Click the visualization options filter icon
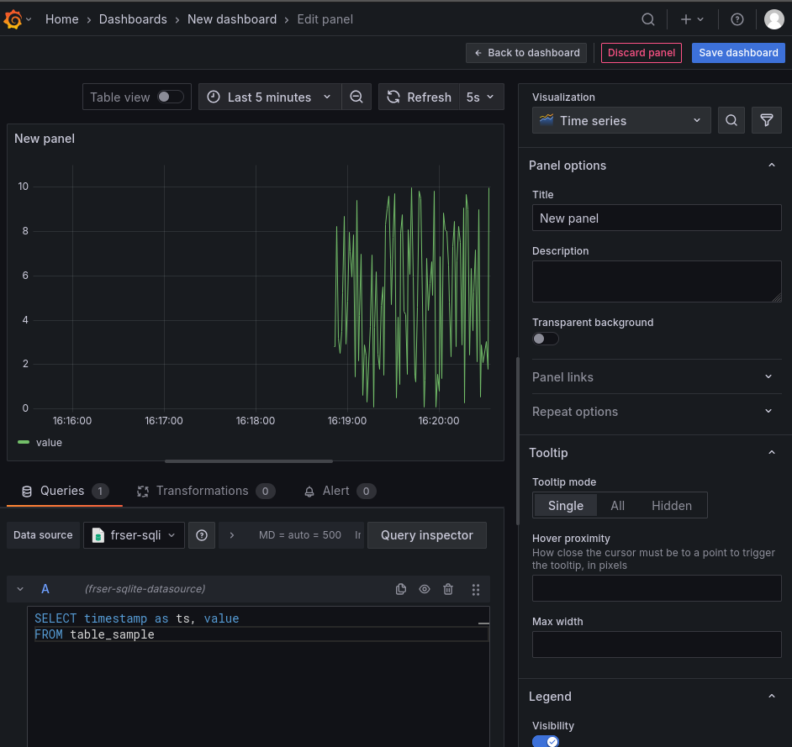The width and height of the screenshot is (792, 747). [766, 121]
